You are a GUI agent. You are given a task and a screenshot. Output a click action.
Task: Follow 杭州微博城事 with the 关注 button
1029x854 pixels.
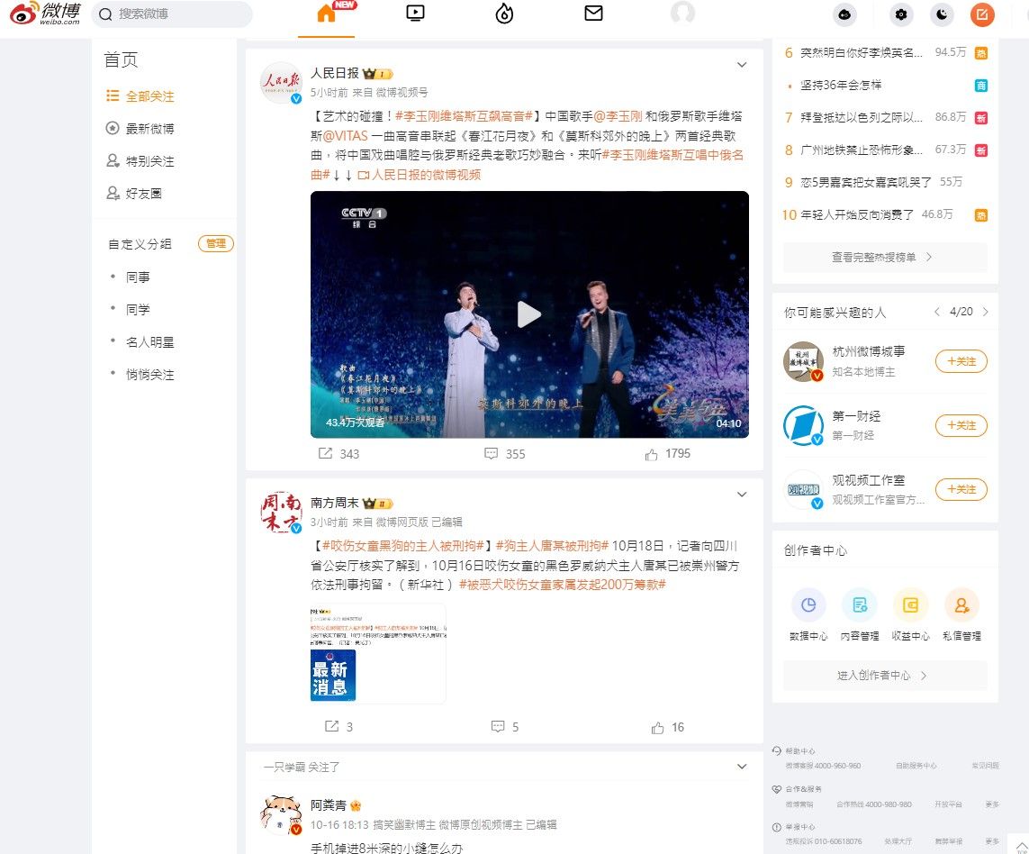(x=961, y=361)
